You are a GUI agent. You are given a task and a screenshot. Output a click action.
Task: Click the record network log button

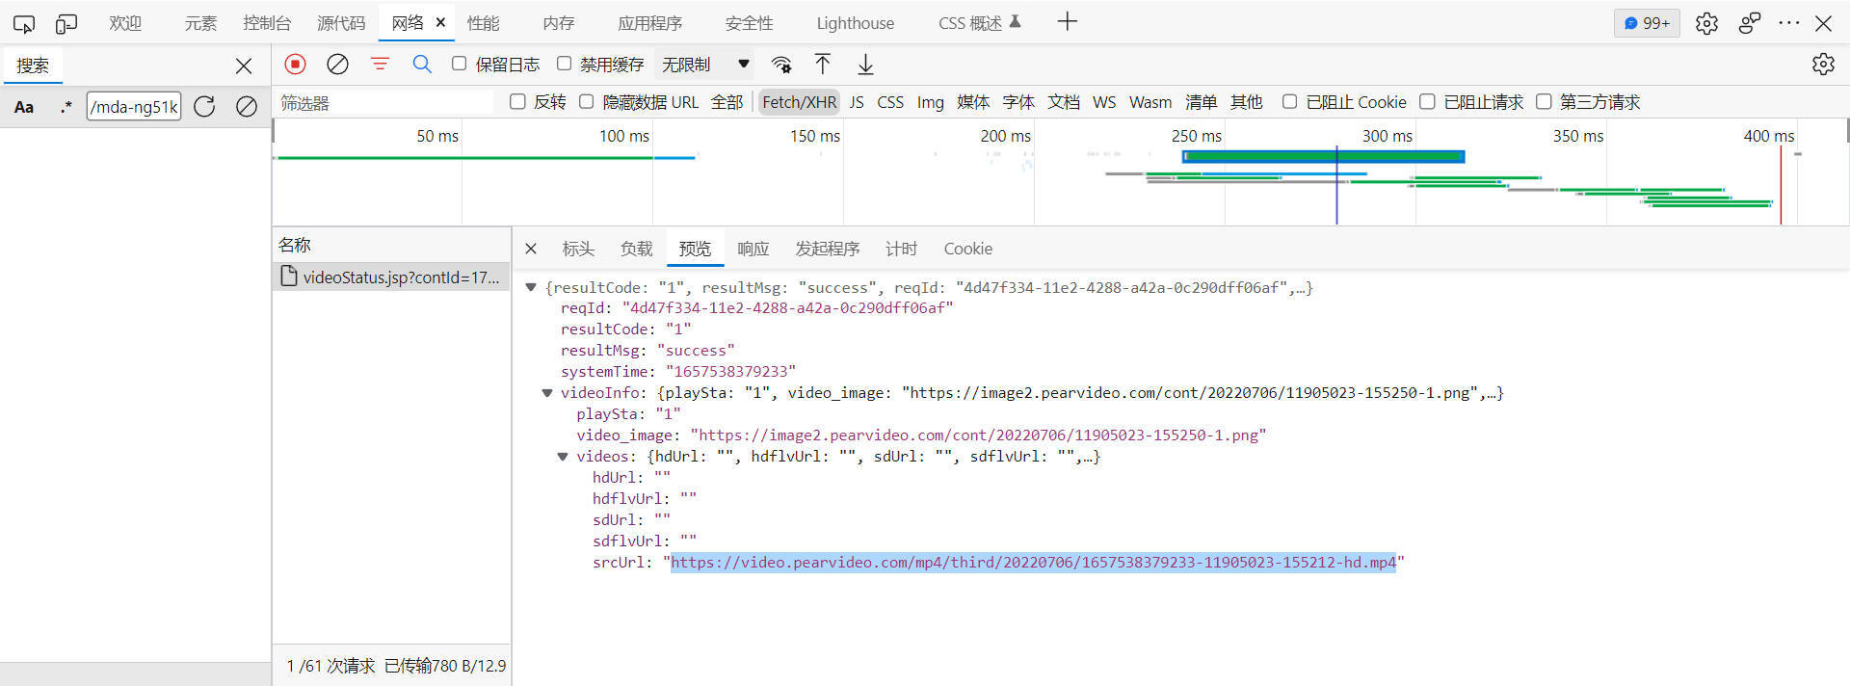(296, 65)
